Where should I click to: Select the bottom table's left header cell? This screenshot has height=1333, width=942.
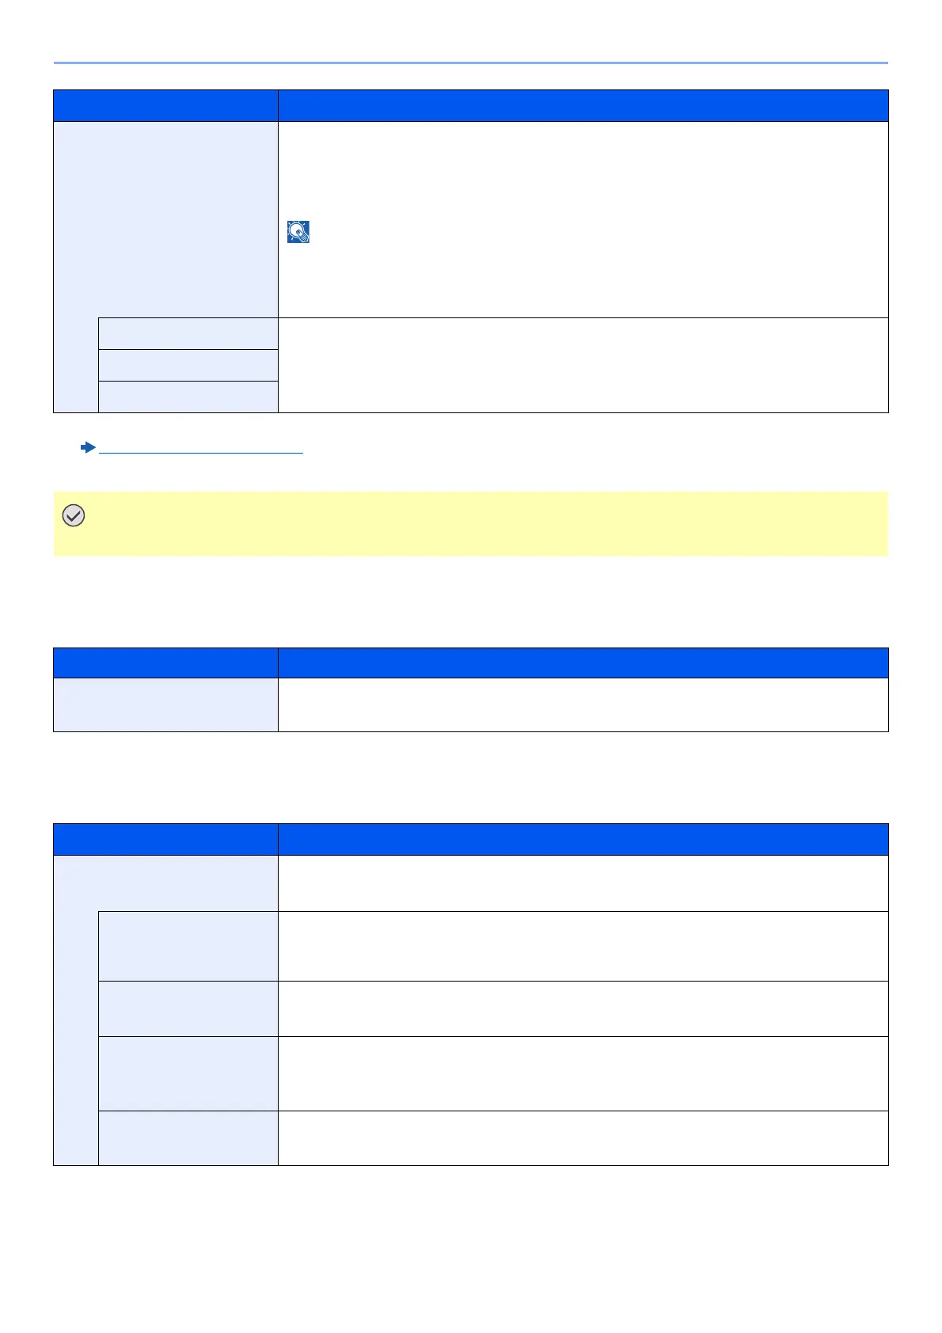tap(165, 839)
